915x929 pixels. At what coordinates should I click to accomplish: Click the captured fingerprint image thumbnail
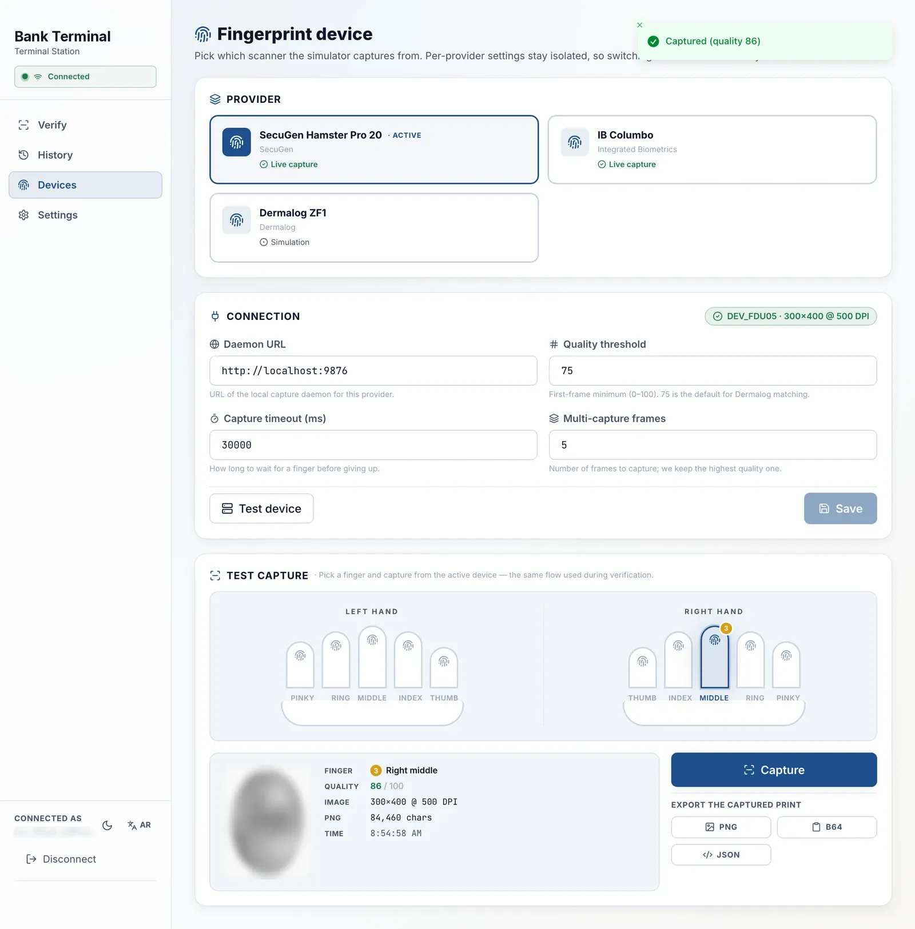click(267, 822)
